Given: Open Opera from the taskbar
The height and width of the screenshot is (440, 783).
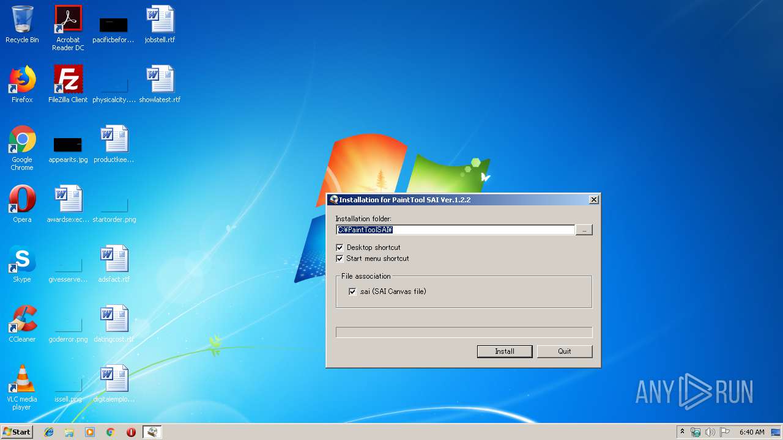Looking at the screenshot, I should [131, 432].
